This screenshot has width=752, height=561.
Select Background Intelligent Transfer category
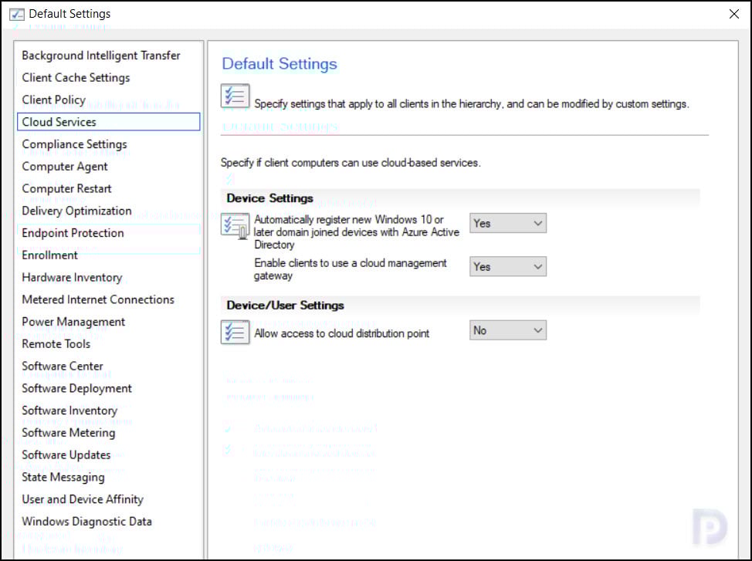[108, 56]
